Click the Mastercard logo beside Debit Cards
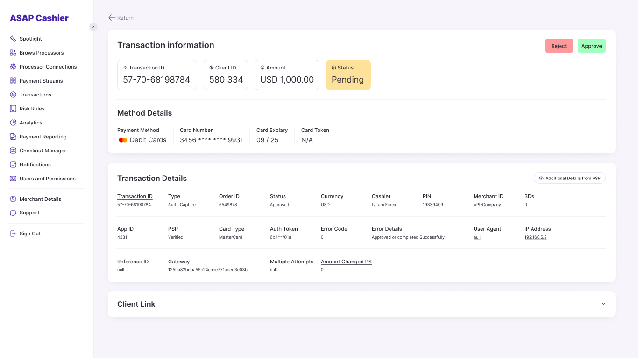The image size is (638, 358). point(123,140)
